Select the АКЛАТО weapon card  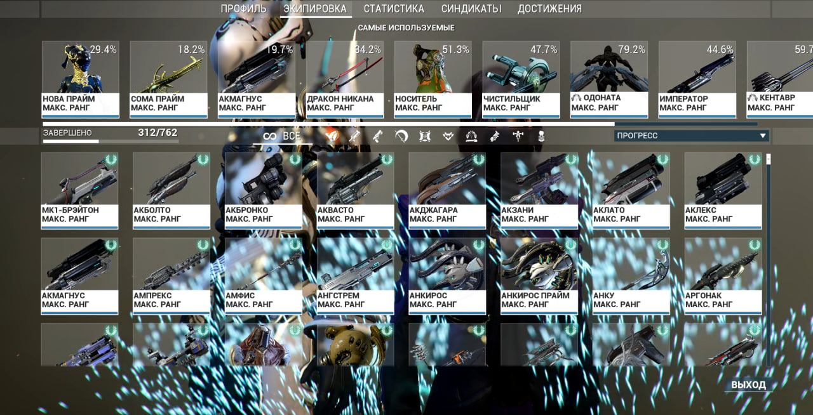631,190
